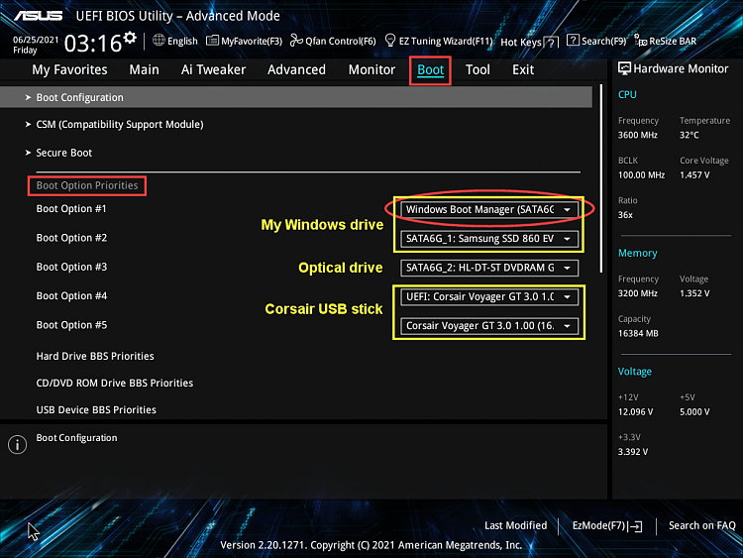Click the 03:16 clock time
The image size is (743, 558).
pos(93,44)
